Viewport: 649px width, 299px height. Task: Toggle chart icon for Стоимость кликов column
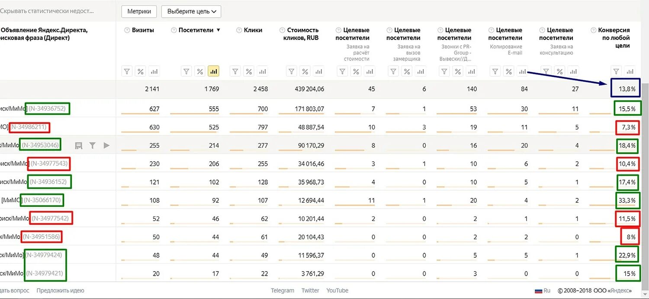point(318,71)
